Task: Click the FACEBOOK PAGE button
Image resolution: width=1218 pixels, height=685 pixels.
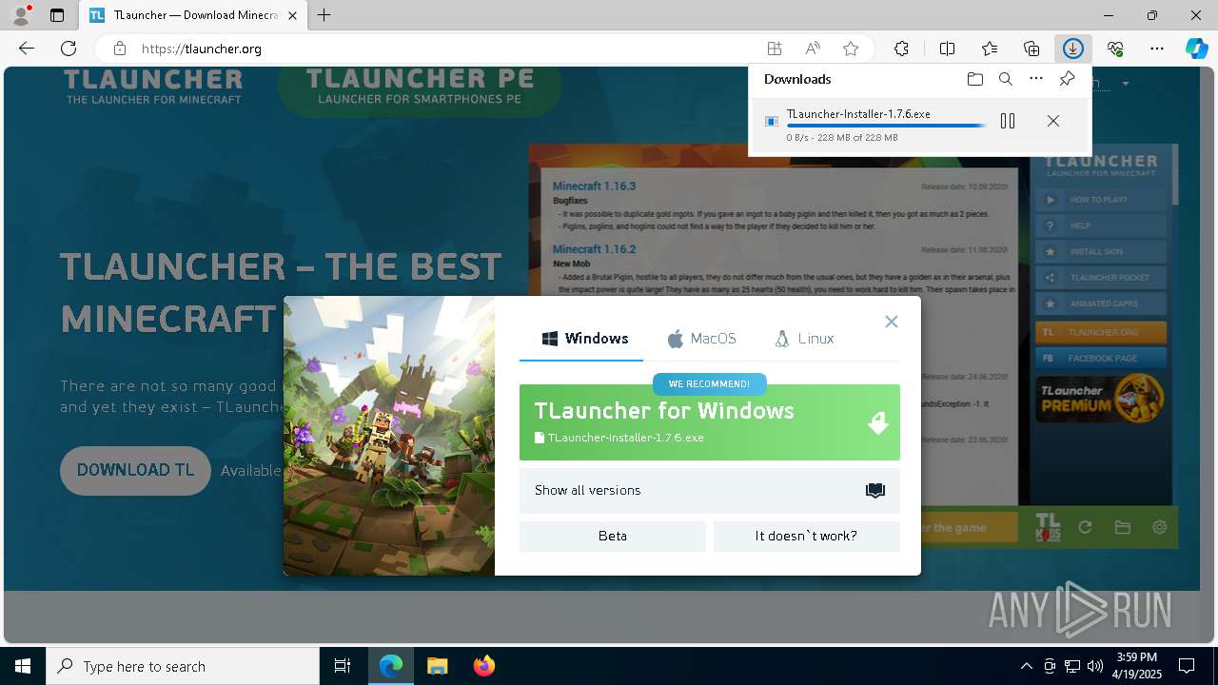Action: [1101, 359]
